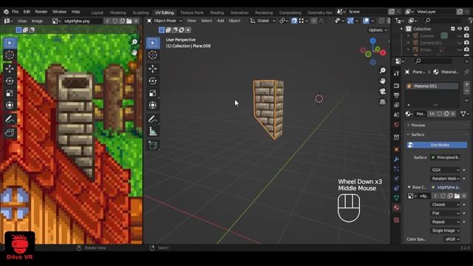The height and width of the screenshot is (266, 473).
Task: Activate the Rotate tool in the 3D viewport
Action: click(x=153, y=81)
